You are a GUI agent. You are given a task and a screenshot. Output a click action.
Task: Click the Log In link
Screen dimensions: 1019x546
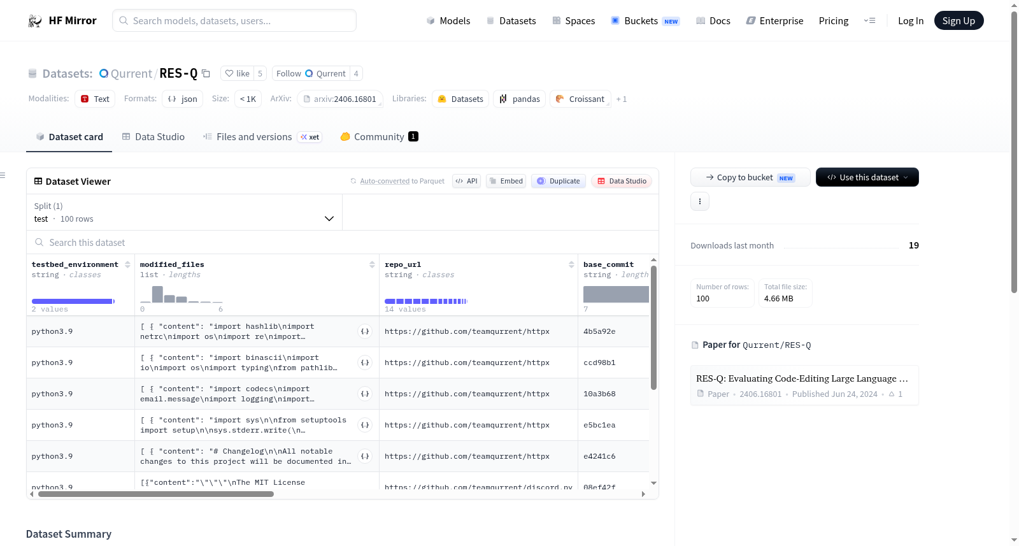coord(911,21)
